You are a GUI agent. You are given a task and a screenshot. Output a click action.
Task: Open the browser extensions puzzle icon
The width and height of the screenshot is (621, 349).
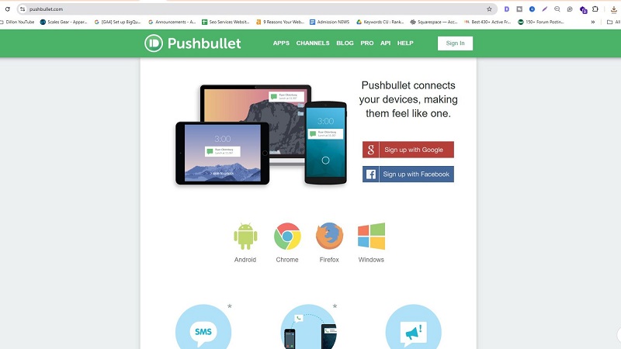click(595, 9)
